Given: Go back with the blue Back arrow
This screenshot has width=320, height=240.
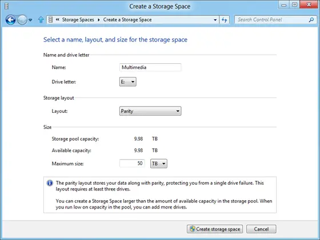Looking at the screenshot, I should click(x=10, y=20).
